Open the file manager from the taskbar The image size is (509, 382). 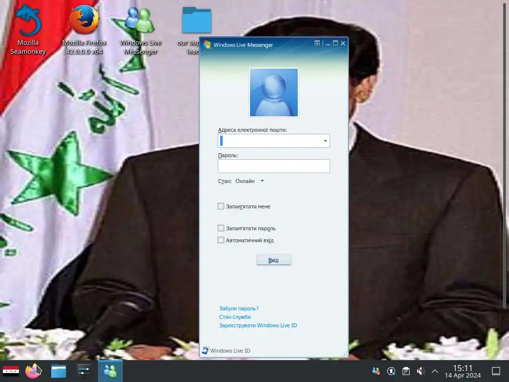(59, 371)
